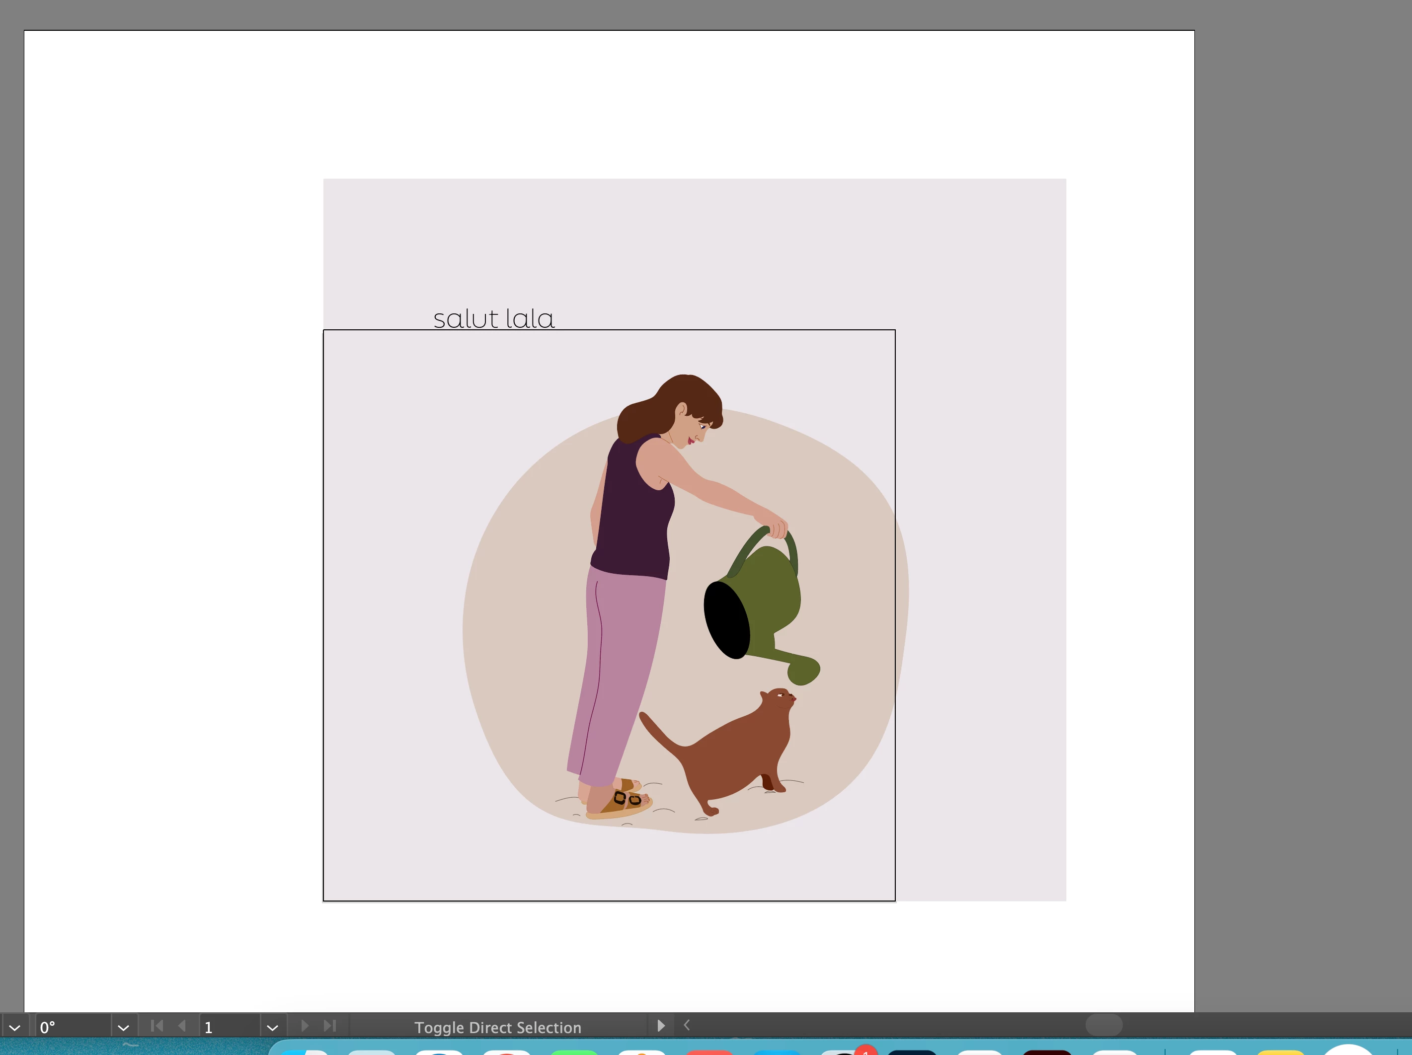Jump to the last artboard
The image size is (1412, 1055).
pos(329,1026)
